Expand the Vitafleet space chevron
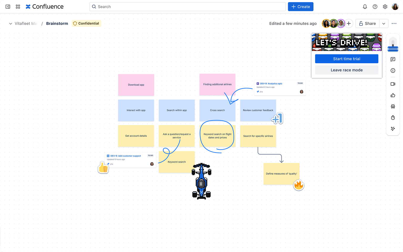This screenshot has width=403, height=252. click(x=11, y=23)
